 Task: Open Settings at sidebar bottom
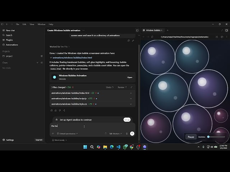pos(8,140)
